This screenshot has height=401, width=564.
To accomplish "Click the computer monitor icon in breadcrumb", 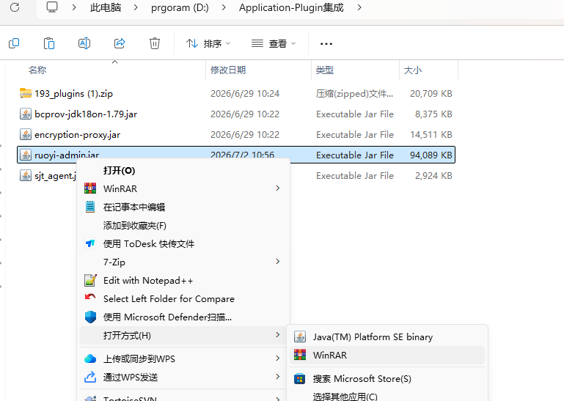I will point(52,7).
